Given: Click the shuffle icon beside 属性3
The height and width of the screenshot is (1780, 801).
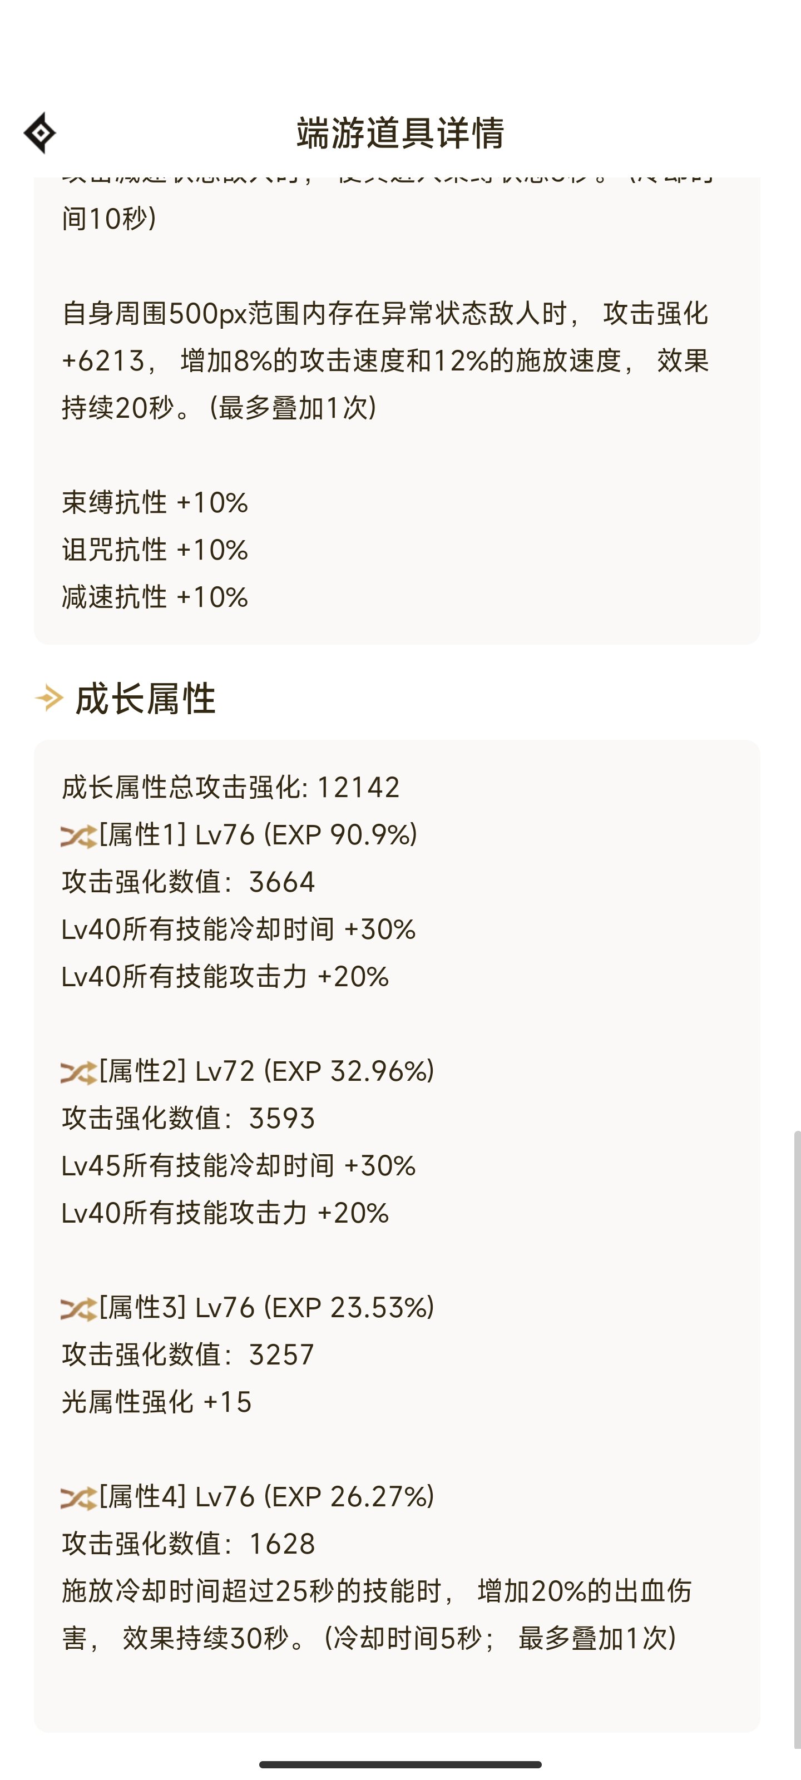Looking at the screenshot, I should pyautogui.click(x=78, y=1309).
